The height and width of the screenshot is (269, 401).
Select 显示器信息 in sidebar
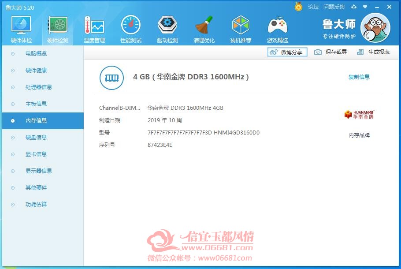pos(43,171)
